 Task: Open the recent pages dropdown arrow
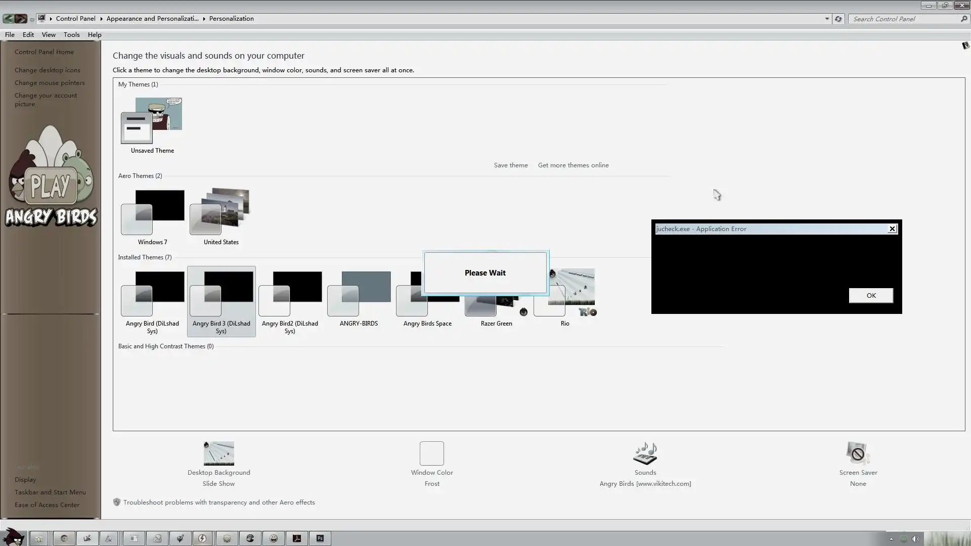(32, 20)
